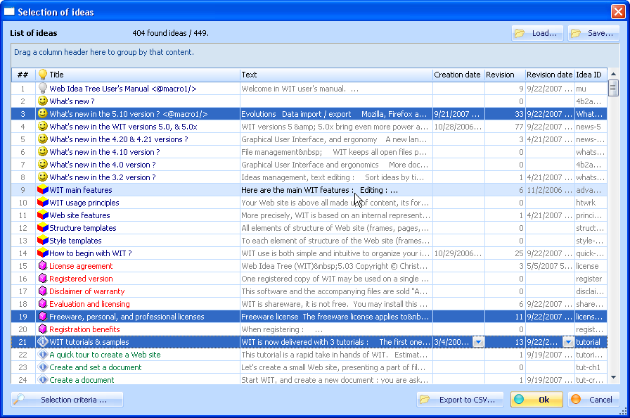This screenshot has height=418, width=630.
Task: Click the flag icon beside "Style templates"
Action: click(x=42, y=241)
